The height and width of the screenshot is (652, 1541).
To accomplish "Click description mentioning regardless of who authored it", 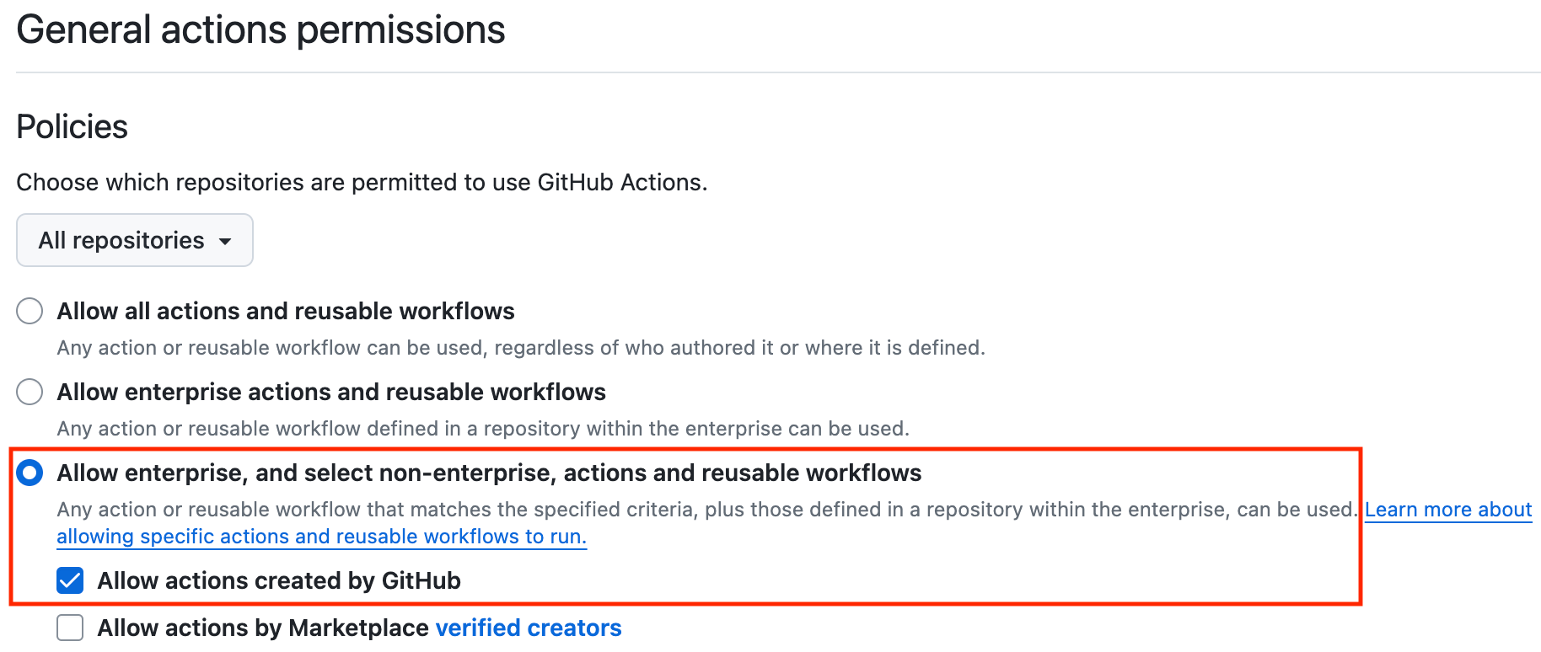I will (x=521, y=348).
